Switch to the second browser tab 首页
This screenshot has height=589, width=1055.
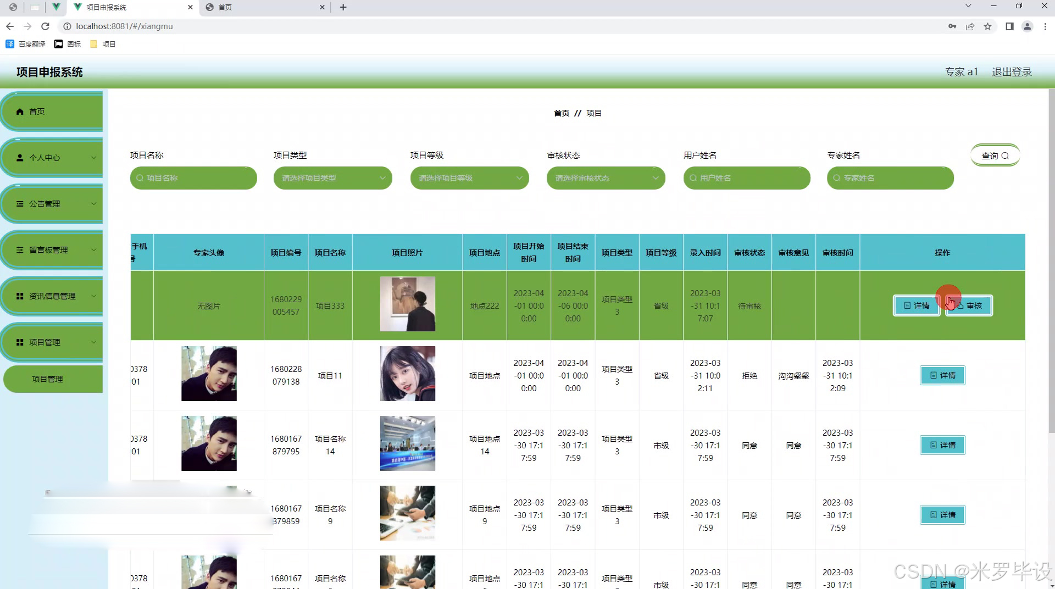click(x=264, y=7)
